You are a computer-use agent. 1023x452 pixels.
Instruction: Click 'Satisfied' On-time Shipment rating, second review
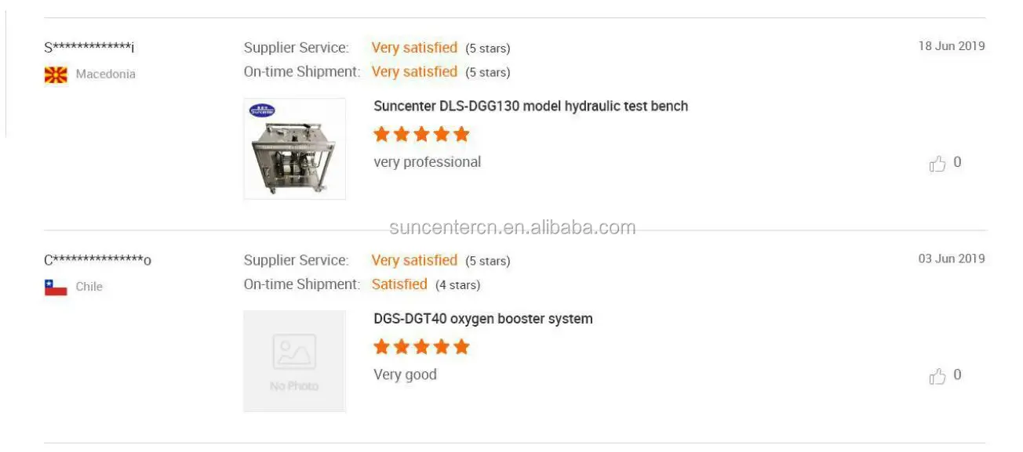tap(399, 284)
